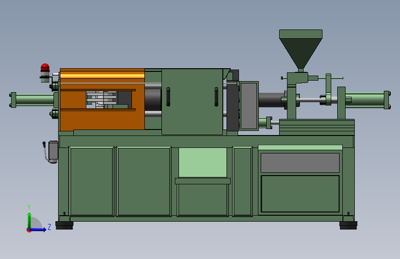
Task: Select the grey panel on right cabinet
Action: pyautogui.click(x=300, y=163)
